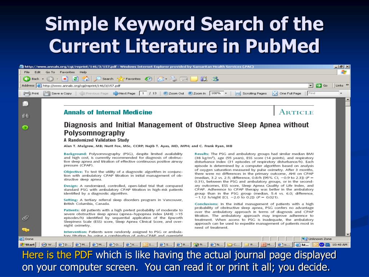The width and height of the screenshot is (369, 277).
Task: Open the Favorites menu
Action: [67, 72]
